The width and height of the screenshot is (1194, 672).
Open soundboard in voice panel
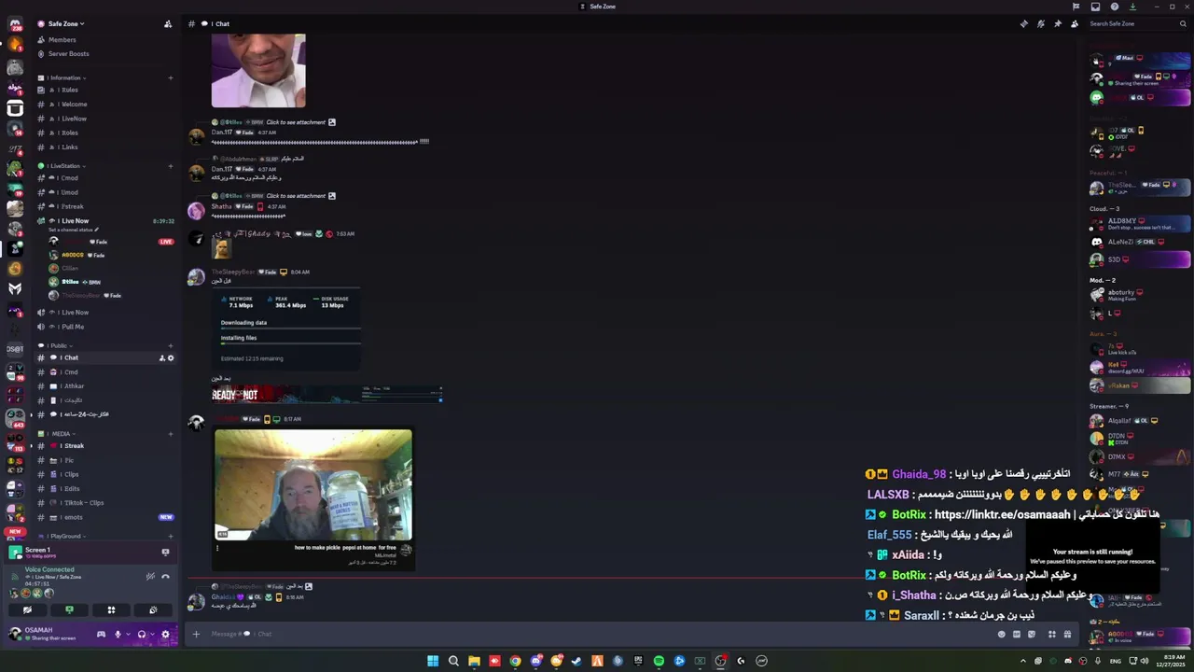(153, 609)
